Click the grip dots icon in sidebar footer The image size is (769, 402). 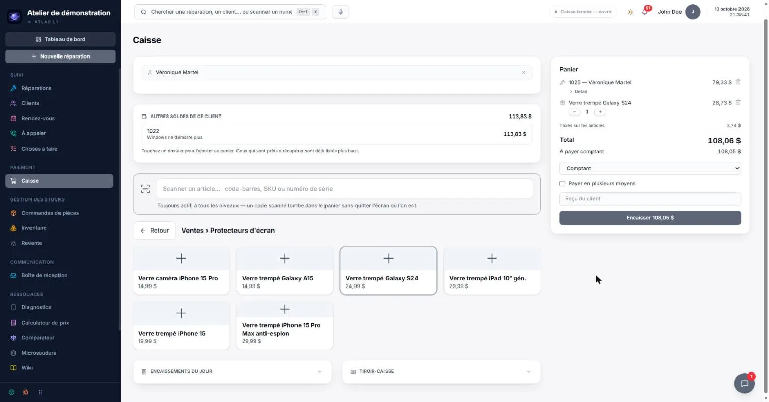(x=40, y=392)
